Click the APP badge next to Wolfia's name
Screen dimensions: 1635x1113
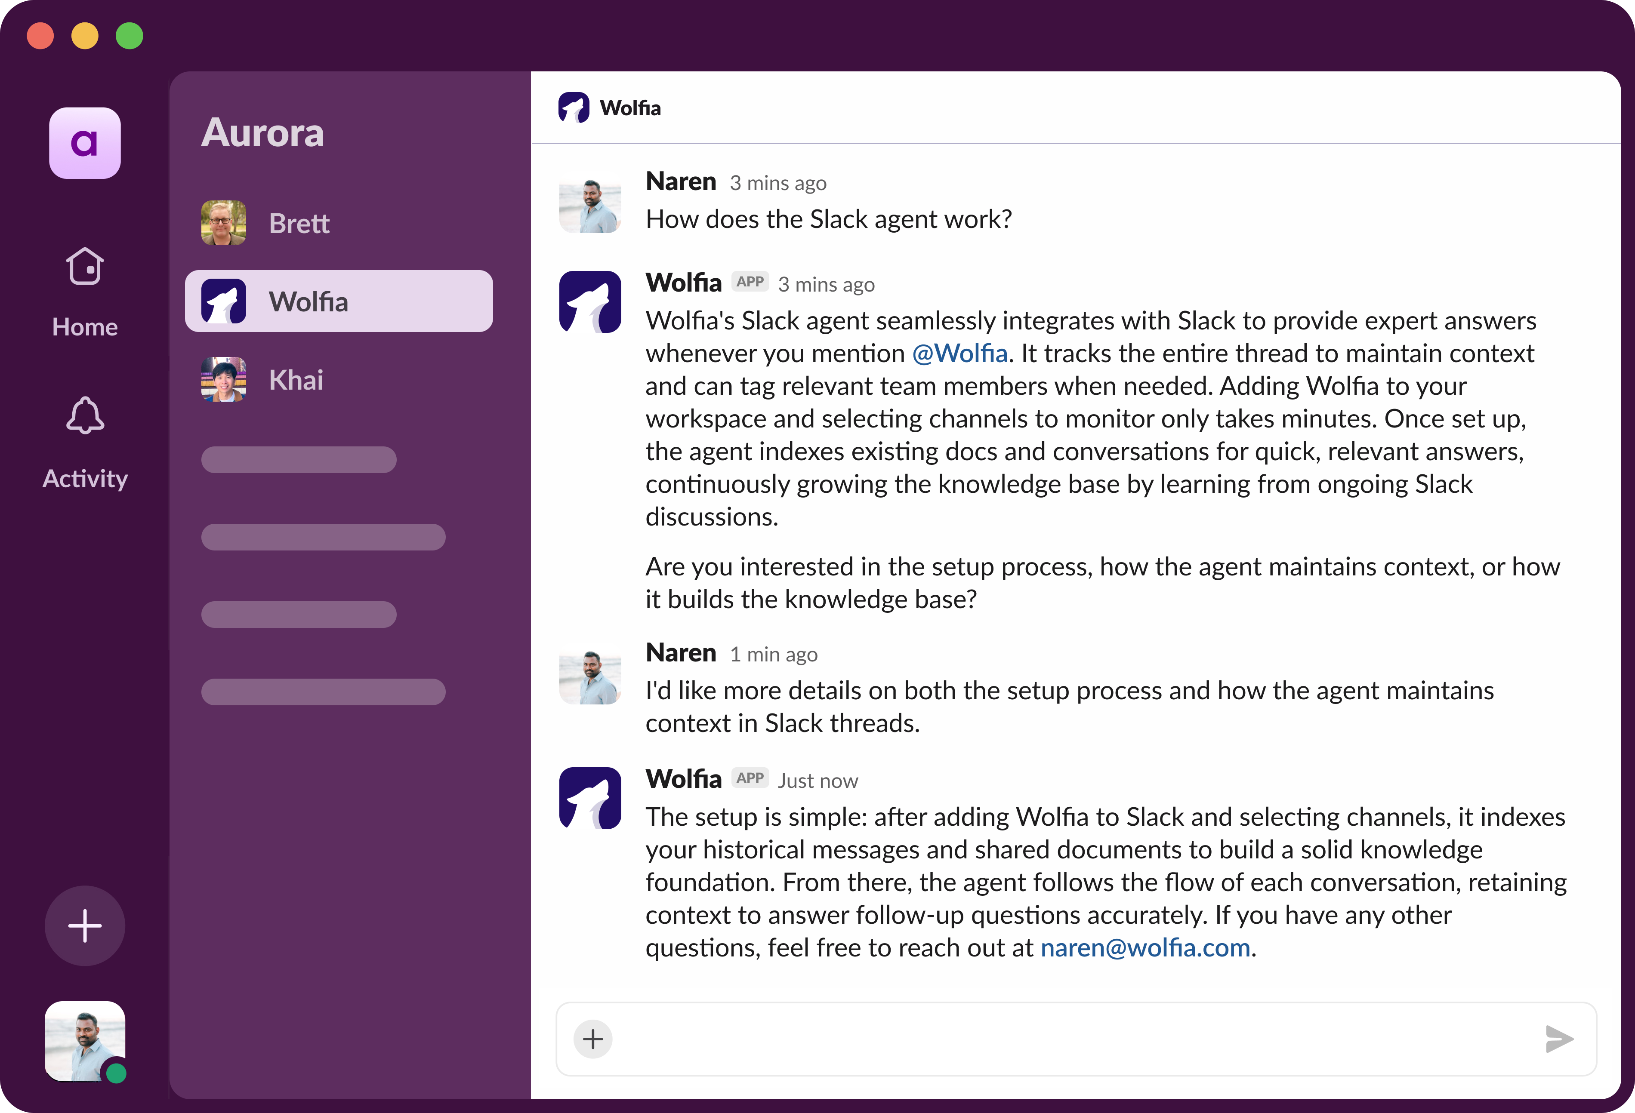click(751, 282)
